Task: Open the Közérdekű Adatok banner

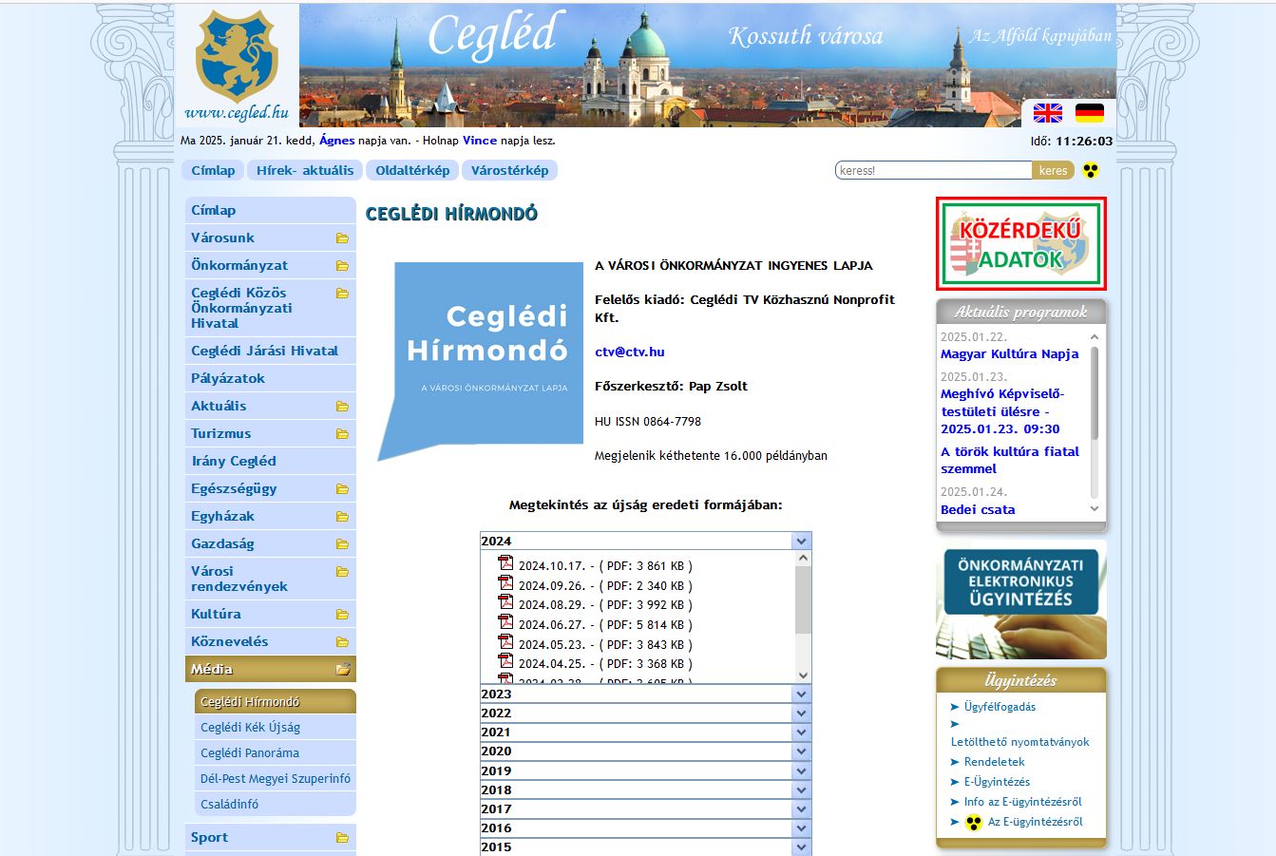Action: pyautogui.click(x=1021, y=244)
